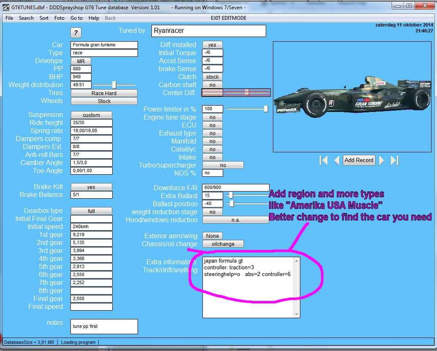Viewport: 437px width, 351px height.
Task: Toggle Intake no button
Action: (x=212, y=157)
